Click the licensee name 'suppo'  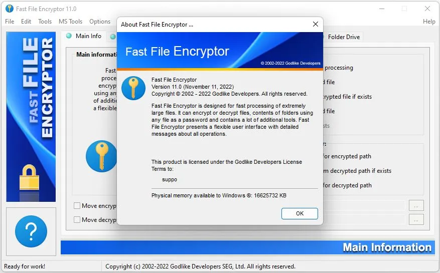point(170,180)
